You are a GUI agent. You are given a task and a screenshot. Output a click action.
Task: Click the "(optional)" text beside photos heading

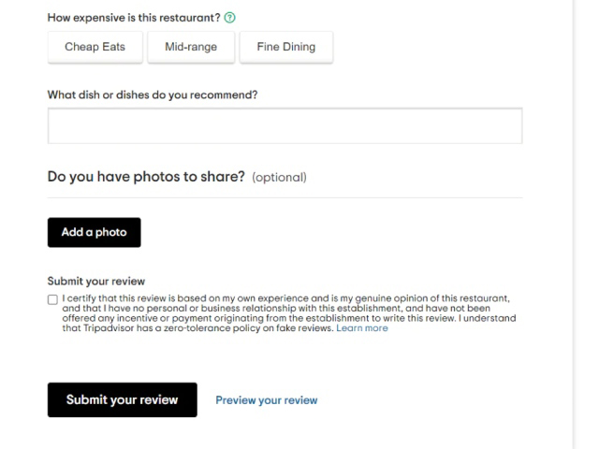(279, 177)
